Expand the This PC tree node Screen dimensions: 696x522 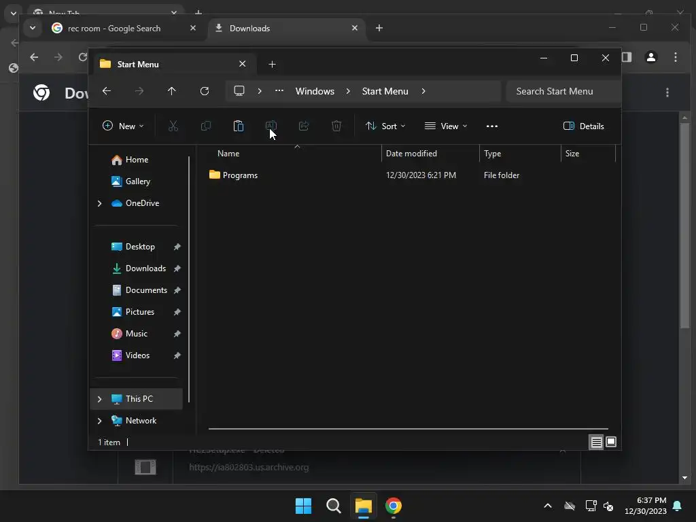click(x=99, y=399)
